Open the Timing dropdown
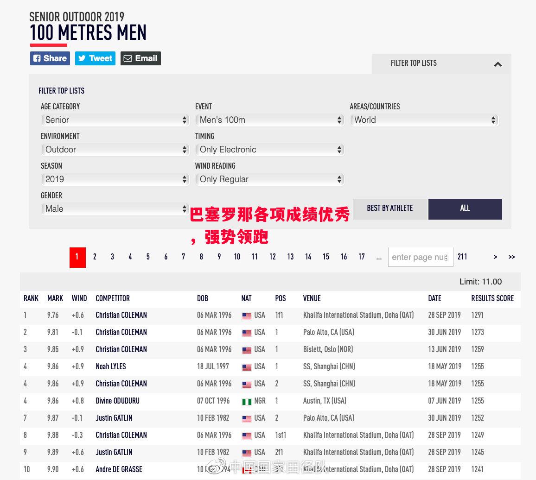 point(269,150)
